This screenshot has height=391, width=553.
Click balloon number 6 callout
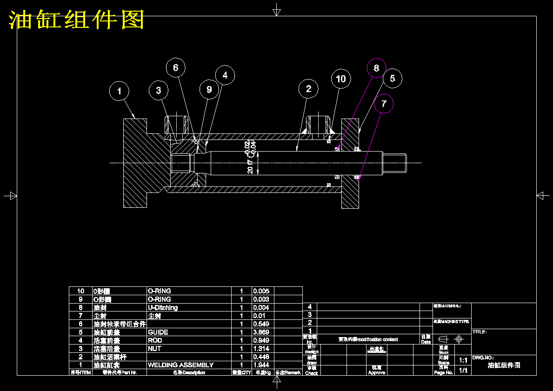pyautogui.click(x=176, y=67)
